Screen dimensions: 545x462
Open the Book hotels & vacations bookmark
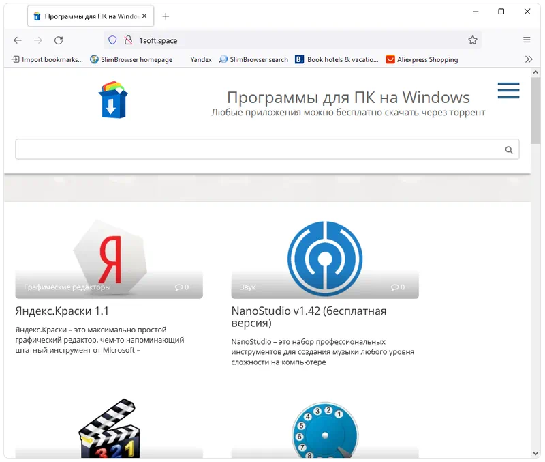click(x=337, y=59)
